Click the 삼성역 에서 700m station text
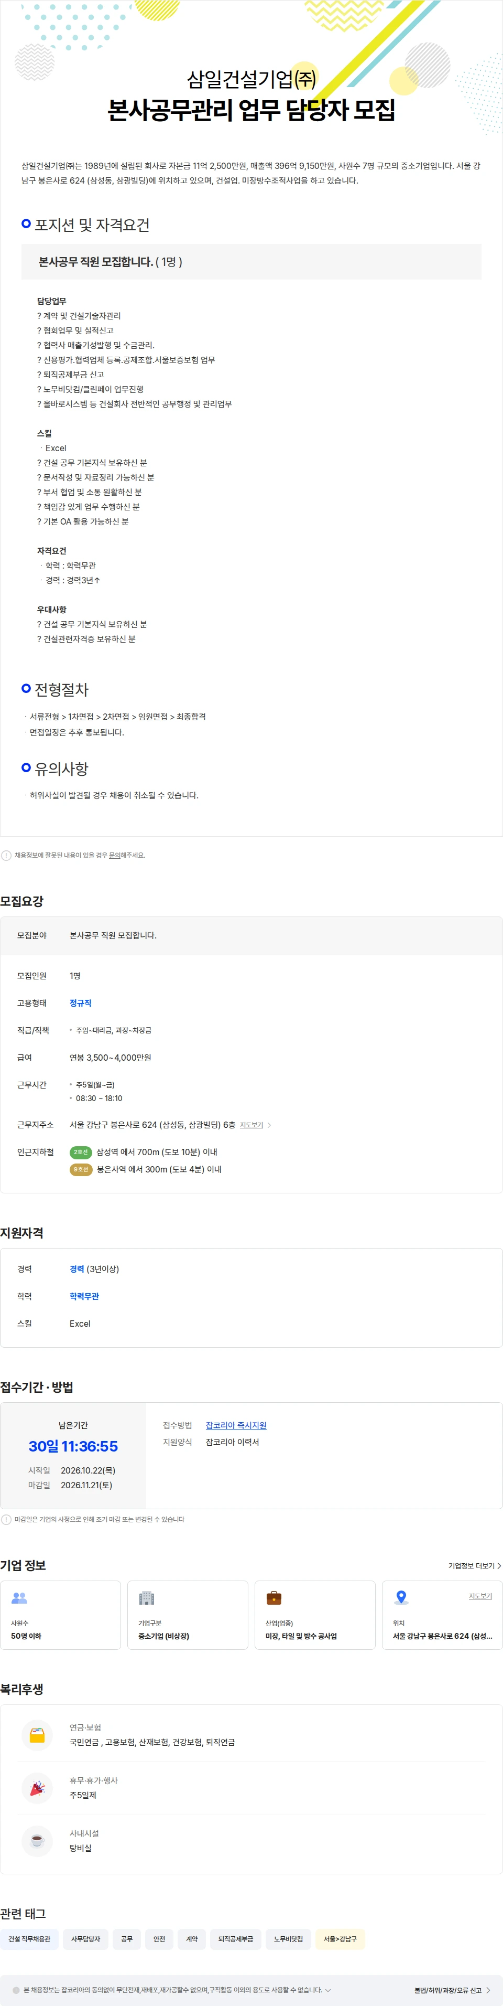Screen dimensions: 503x2006 pyautogui.click(x=157, y=1152)
